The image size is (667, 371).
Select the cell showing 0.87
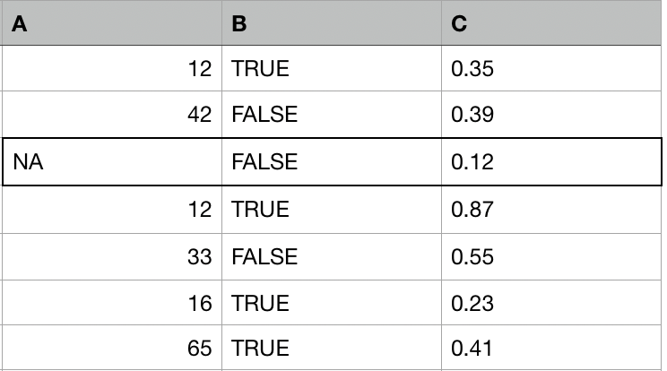point(551,209)
